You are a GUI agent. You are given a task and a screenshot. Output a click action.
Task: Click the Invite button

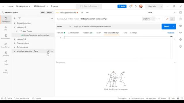[122, 6]
